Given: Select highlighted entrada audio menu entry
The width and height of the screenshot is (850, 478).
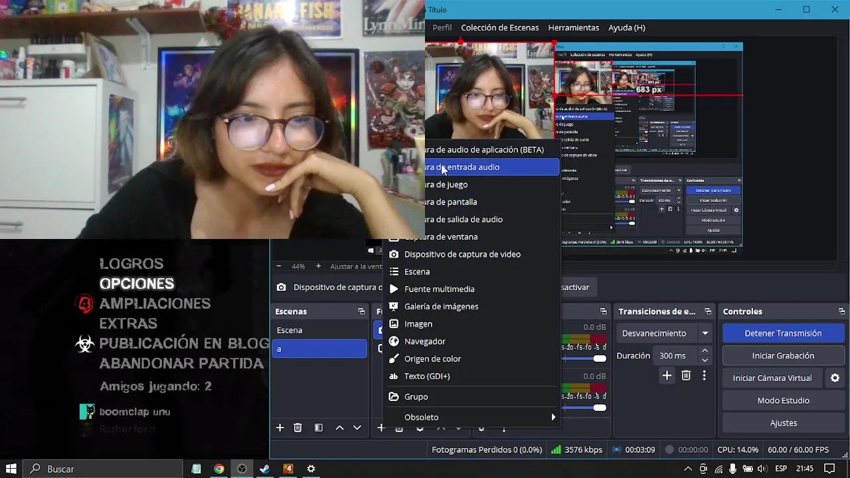Looking at the screenshot, I should [492, 167].
